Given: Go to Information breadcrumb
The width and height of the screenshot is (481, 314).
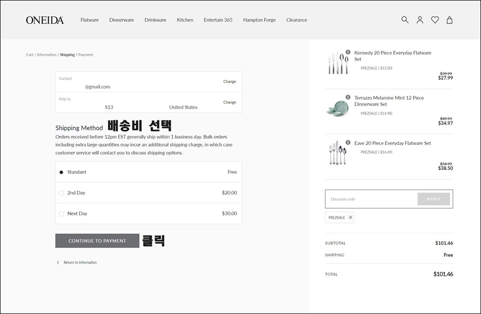Looking at the screenshot, I should (x=47, y=55).
